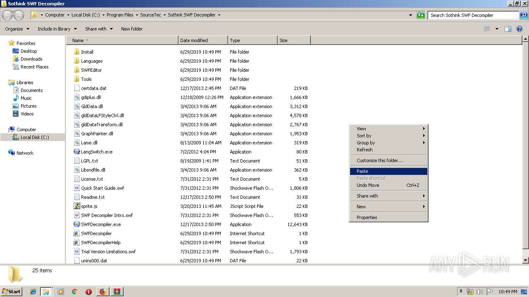Open the address bar history dropdown
Image resolution: width=529 pixels, height=297 pixels.
(410, 15)
